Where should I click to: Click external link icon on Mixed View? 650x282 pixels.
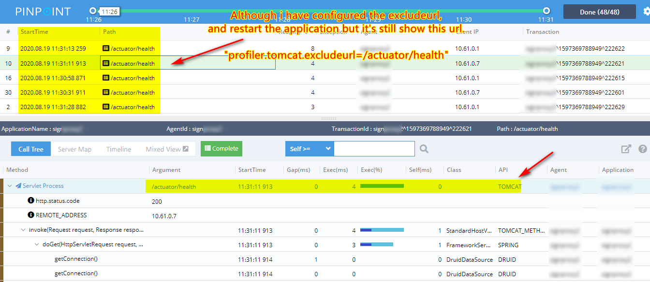point(186,149)
